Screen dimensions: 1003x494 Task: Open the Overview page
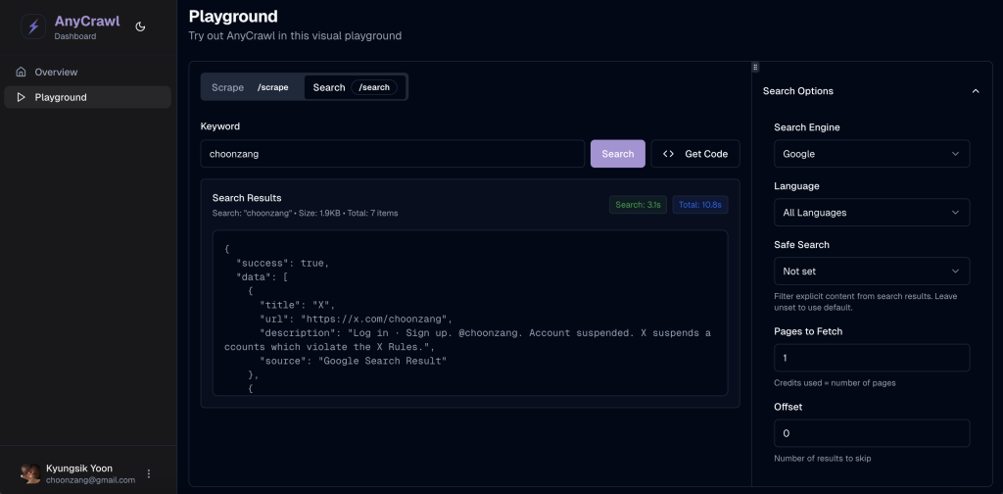(x=87, y=73)
